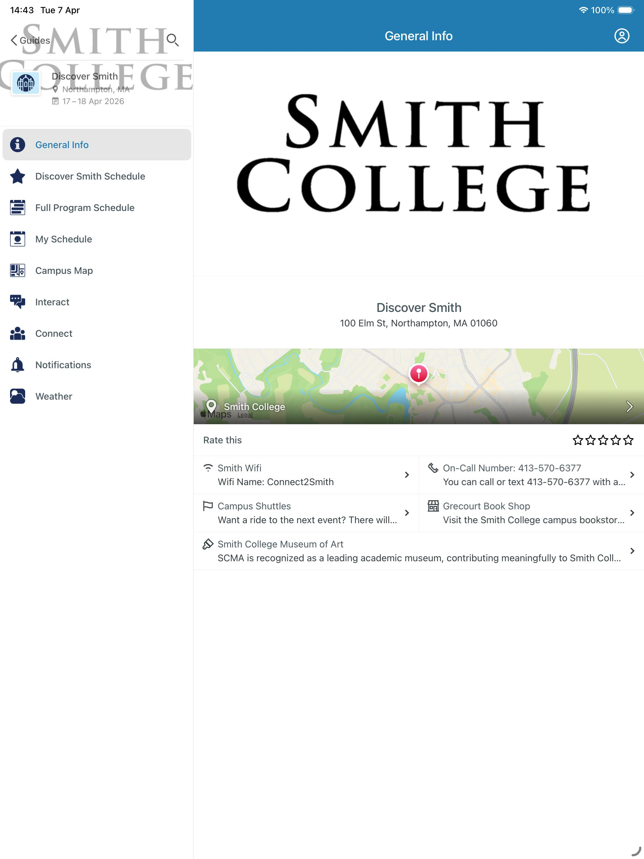The width and height of the screenshot is (644, 859).
Task: Tap the Campus Map icon
Action: [x=18, y=270]
